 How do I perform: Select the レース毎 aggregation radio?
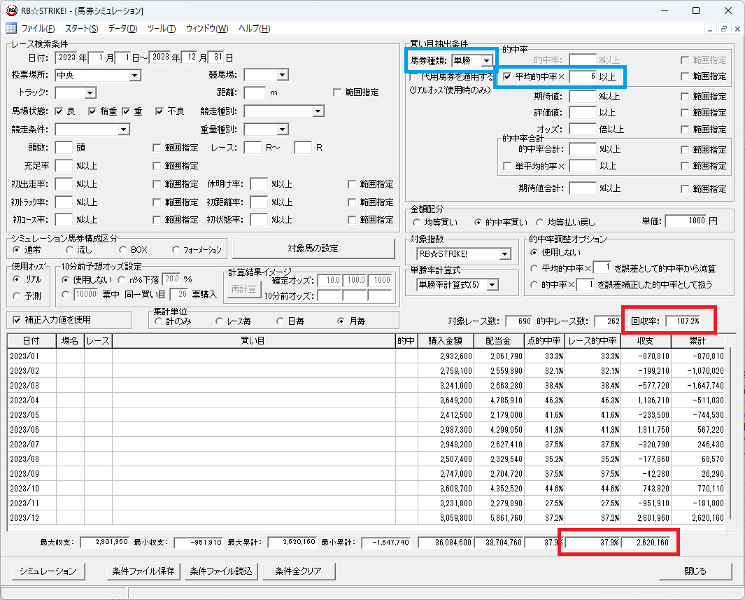[219, 321]
